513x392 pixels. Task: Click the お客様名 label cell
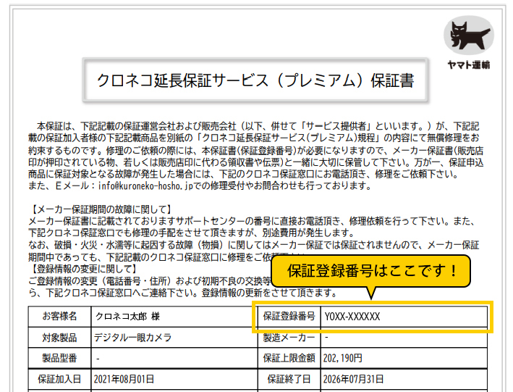point(59,317)
